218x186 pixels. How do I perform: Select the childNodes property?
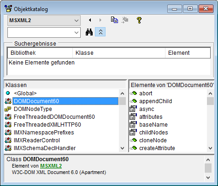pos(153,133)
